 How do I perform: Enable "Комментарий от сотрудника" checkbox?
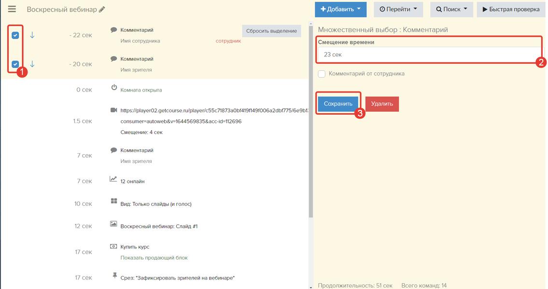point(322,74)
